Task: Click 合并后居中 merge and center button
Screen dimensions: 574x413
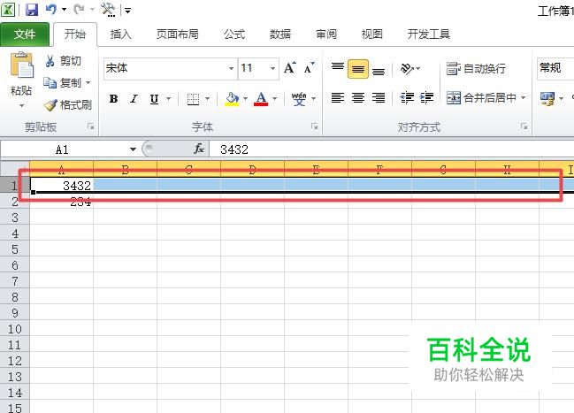Action: 481,98
